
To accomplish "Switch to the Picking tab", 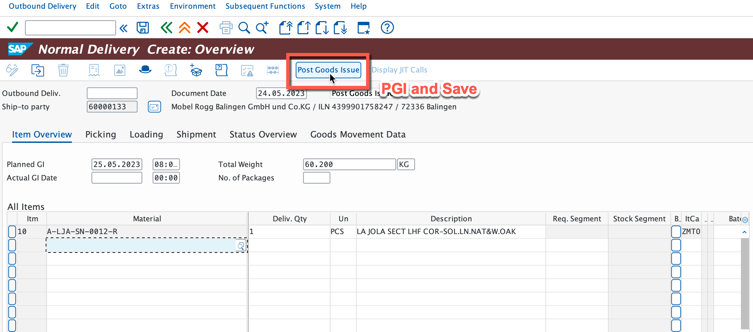I will click(100, 134).
